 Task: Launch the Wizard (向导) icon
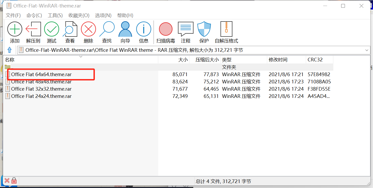point(125,29)
